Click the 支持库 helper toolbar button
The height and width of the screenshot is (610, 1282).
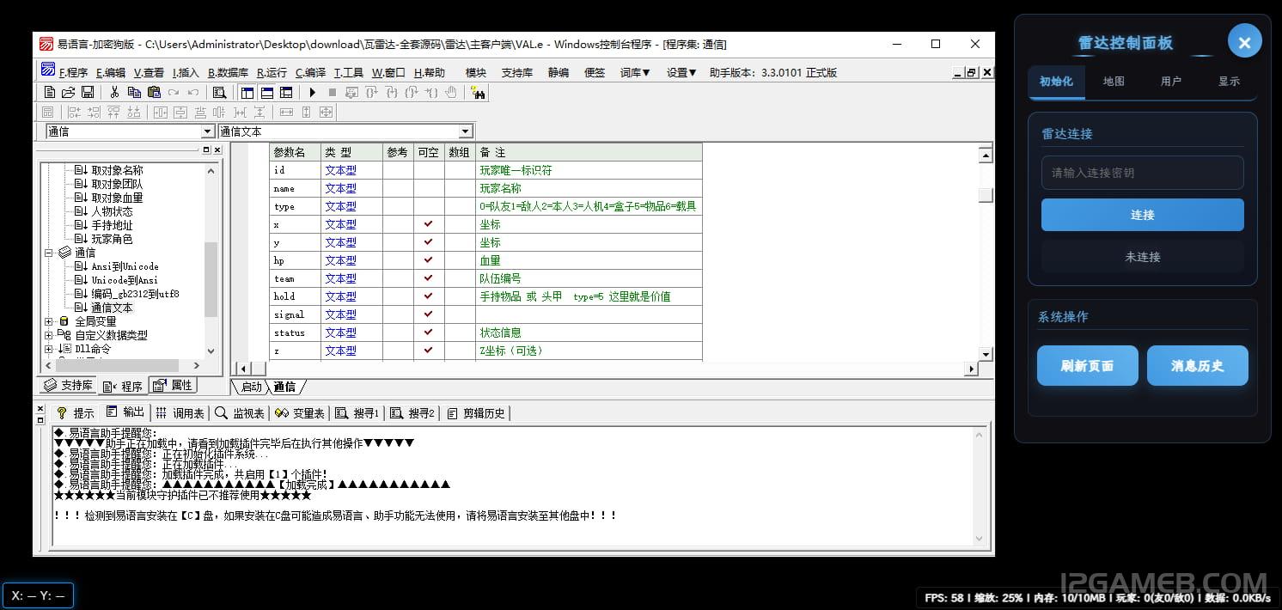click(x=516, y=73)
